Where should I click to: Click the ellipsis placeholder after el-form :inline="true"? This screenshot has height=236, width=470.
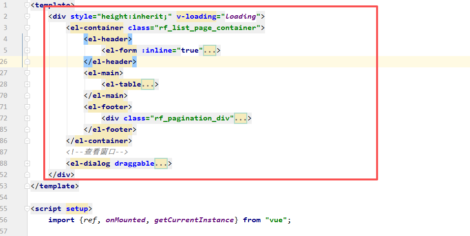click(210, 50)
